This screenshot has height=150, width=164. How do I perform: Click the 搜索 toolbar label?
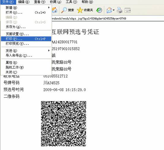[x=71, y=10]
